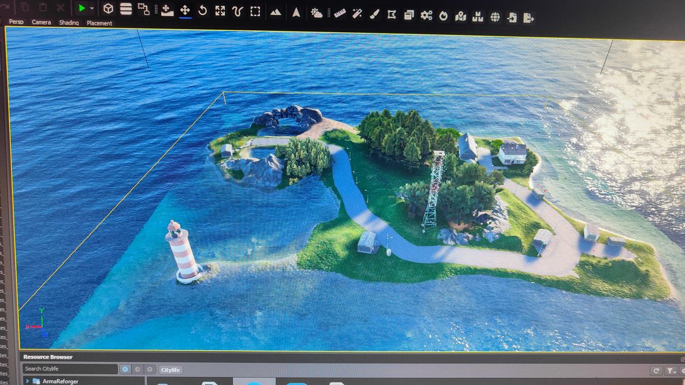
Task: Click the Search Citylife input field
Action: click(70, 369)
